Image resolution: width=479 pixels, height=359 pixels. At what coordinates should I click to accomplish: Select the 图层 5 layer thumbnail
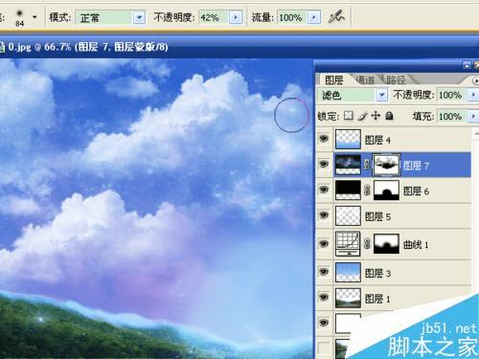pos(348,215)
